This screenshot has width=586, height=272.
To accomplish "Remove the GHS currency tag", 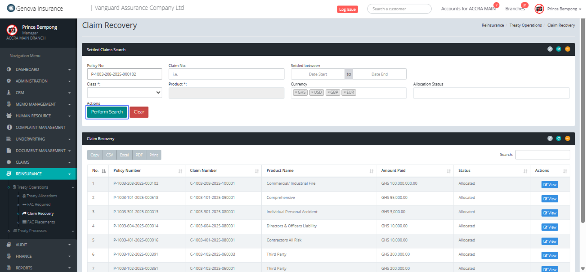I will 296,92.
